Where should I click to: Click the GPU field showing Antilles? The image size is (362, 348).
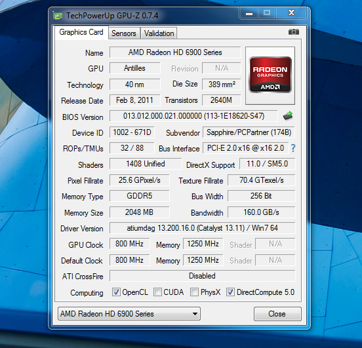[134, 68]
